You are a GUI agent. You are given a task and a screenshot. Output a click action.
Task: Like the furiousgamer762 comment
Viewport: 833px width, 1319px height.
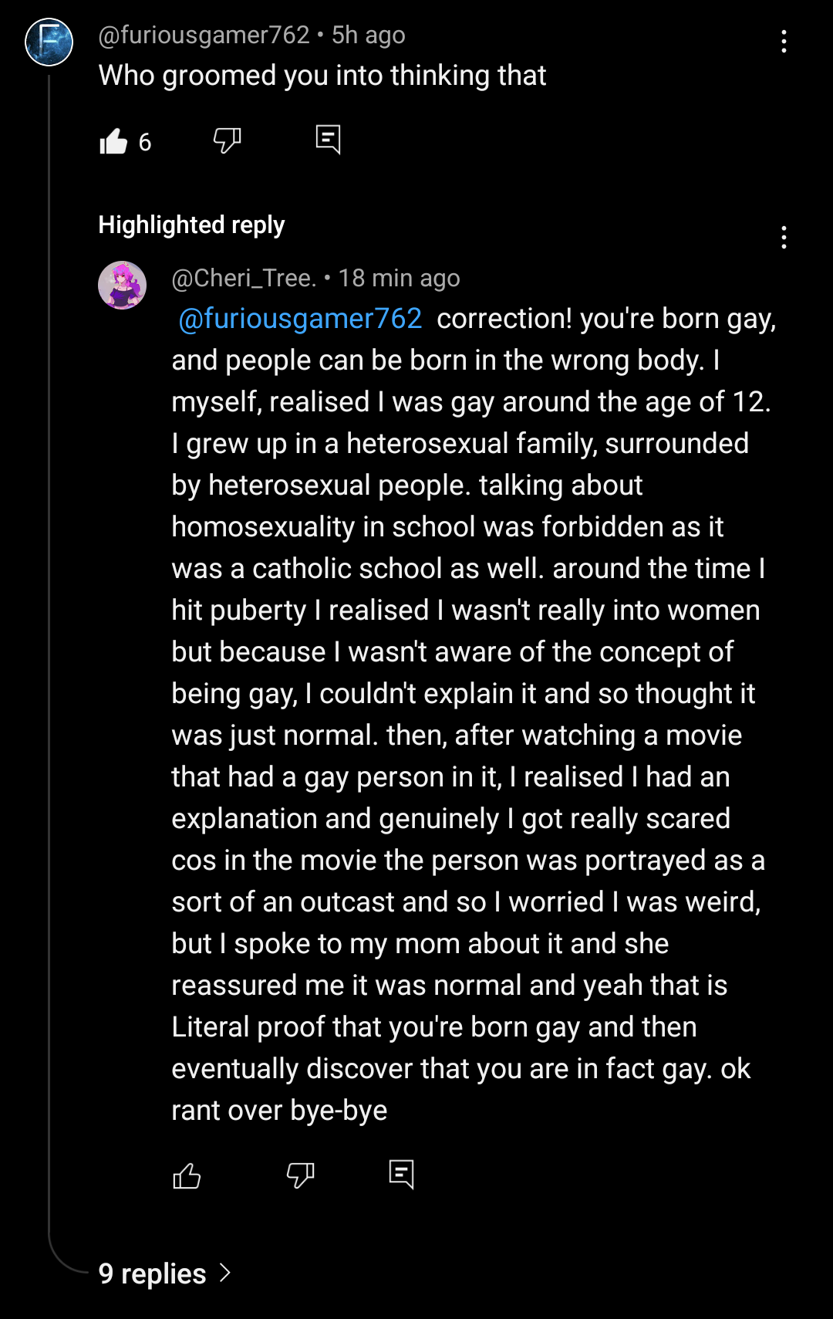tap(113, 141)
